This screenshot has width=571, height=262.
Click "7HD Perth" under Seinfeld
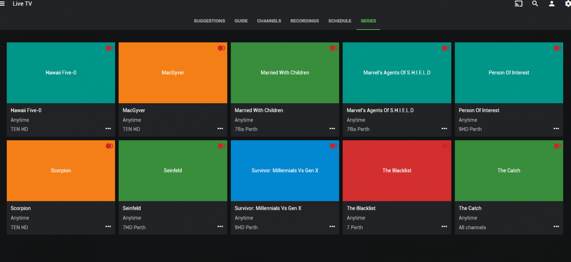click(134, 227)
